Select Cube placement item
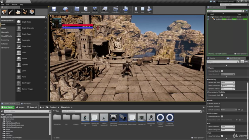The image size is (249, 140). click(x=32, y=52)
